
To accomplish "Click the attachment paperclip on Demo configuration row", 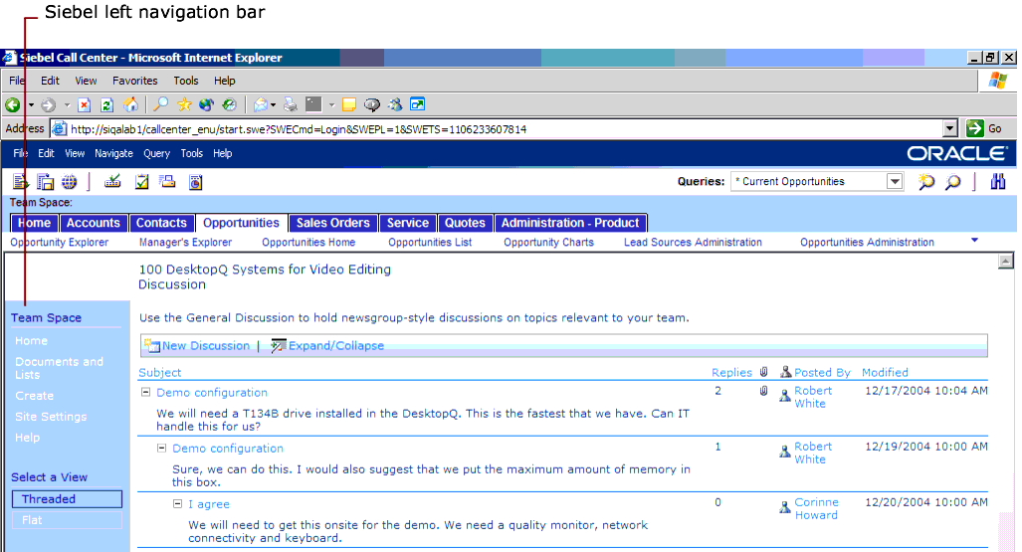I will [x=763, y=391].
